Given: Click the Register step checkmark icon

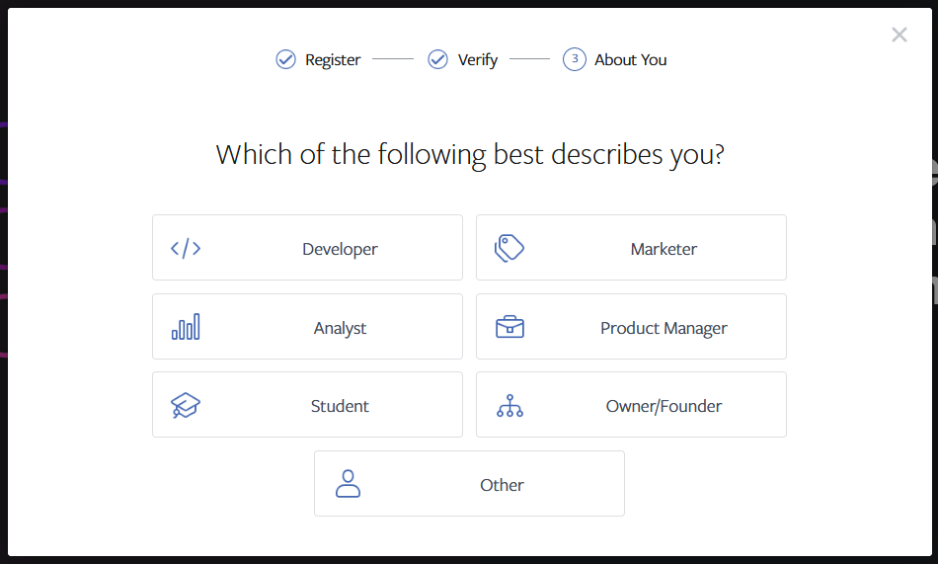Looking at the screenshot, I should 285,59.
